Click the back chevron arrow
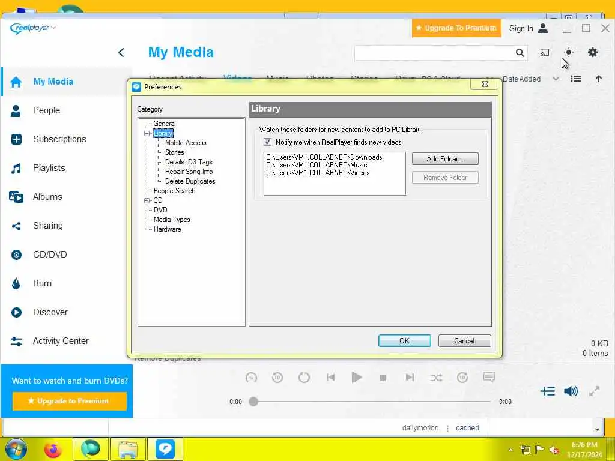 [121, 53]
